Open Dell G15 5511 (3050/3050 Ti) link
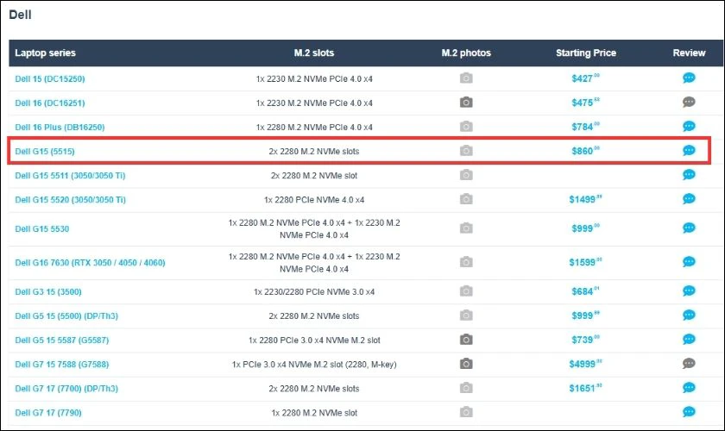Viewport: 725px width, 431px height. (70, 176)
